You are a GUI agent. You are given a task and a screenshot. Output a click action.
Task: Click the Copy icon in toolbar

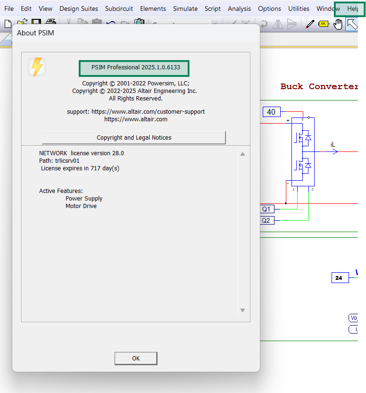83,22
